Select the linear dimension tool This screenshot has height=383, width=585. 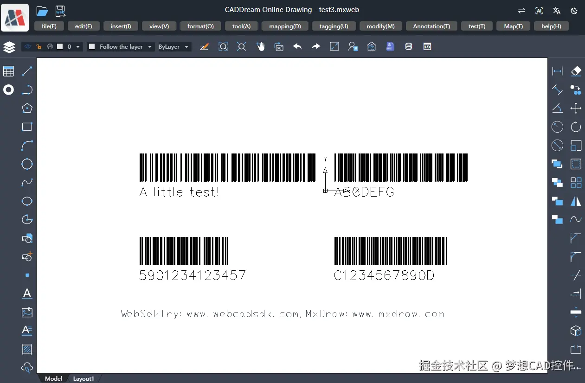557,71
